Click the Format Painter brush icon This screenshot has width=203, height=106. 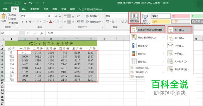(x=9, y=23)
